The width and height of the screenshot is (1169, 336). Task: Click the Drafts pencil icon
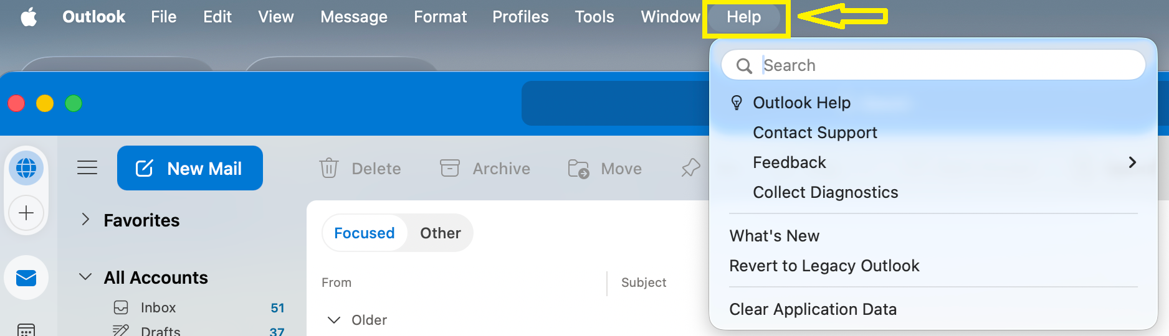tap(120, 330)
